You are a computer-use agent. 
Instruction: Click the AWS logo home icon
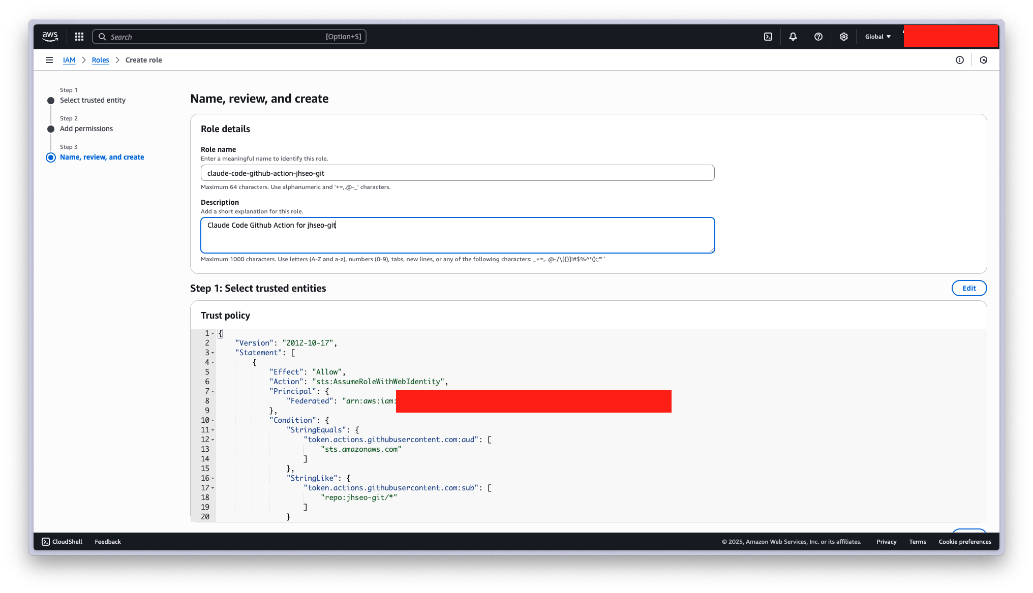(50, 37)
